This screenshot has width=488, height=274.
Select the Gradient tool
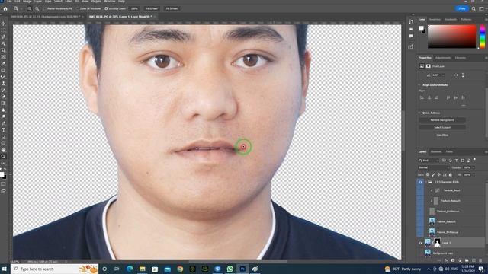click(3, 104)
